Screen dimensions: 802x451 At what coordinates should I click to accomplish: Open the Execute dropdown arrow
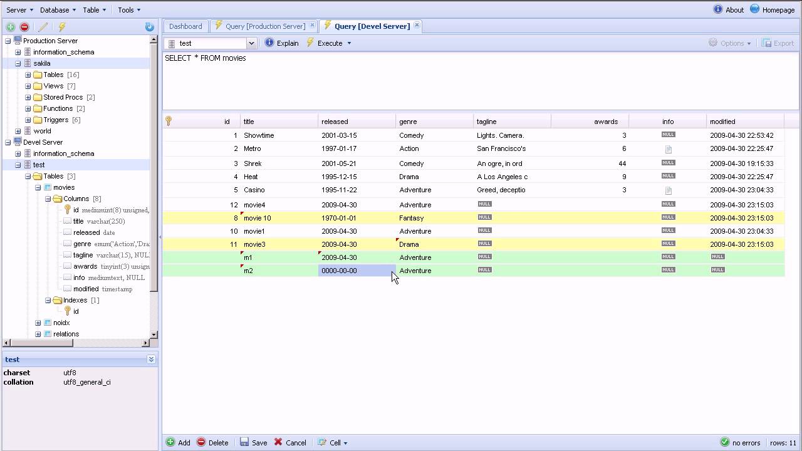(x=349, y=43)
